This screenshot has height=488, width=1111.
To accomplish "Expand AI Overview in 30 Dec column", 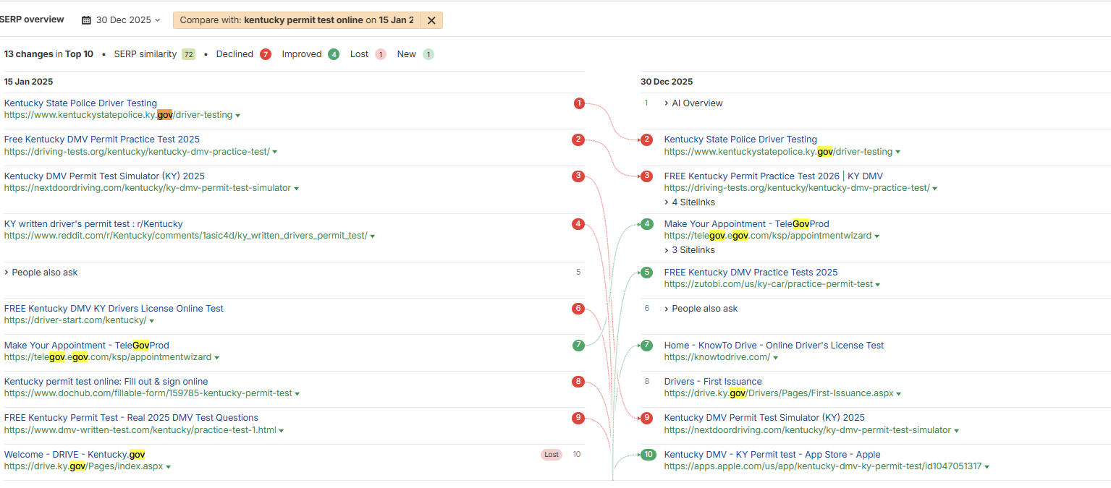I will point(693,103).
